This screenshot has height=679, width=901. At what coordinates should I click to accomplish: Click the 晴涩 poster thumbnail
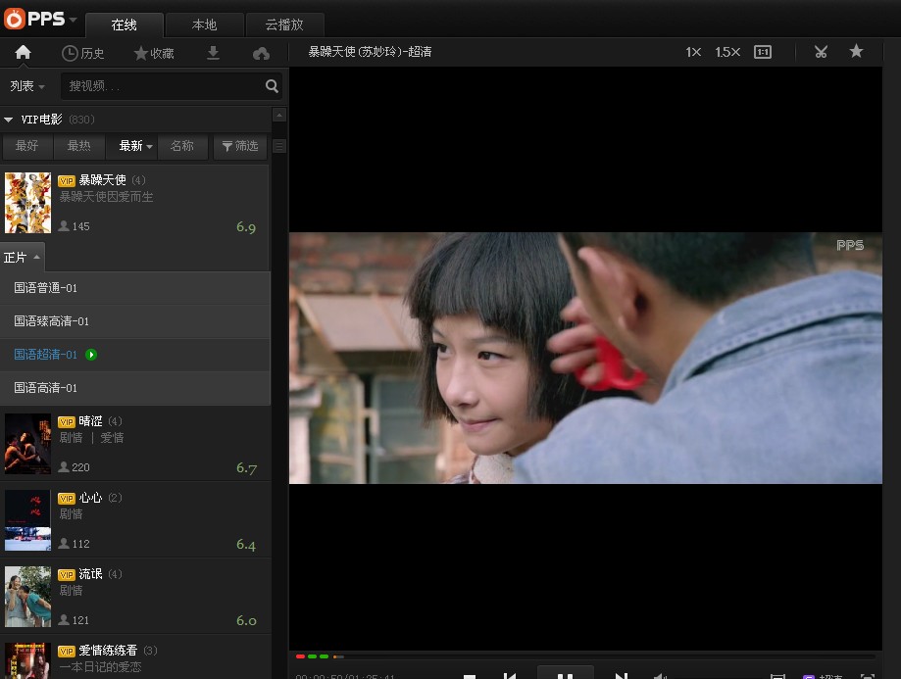click(x=27, y=444)
